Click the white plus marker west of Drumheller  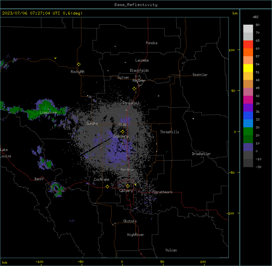[193, 118]
